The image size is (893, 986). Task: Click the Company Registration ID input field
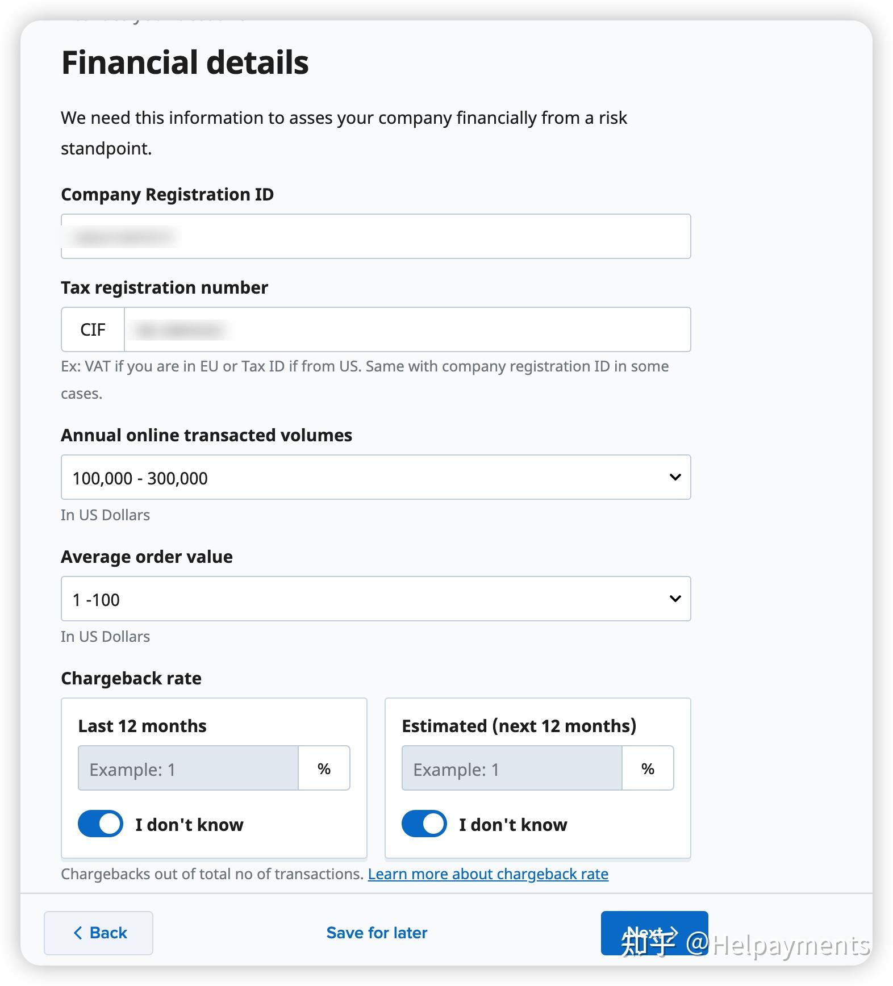(375, 236)
